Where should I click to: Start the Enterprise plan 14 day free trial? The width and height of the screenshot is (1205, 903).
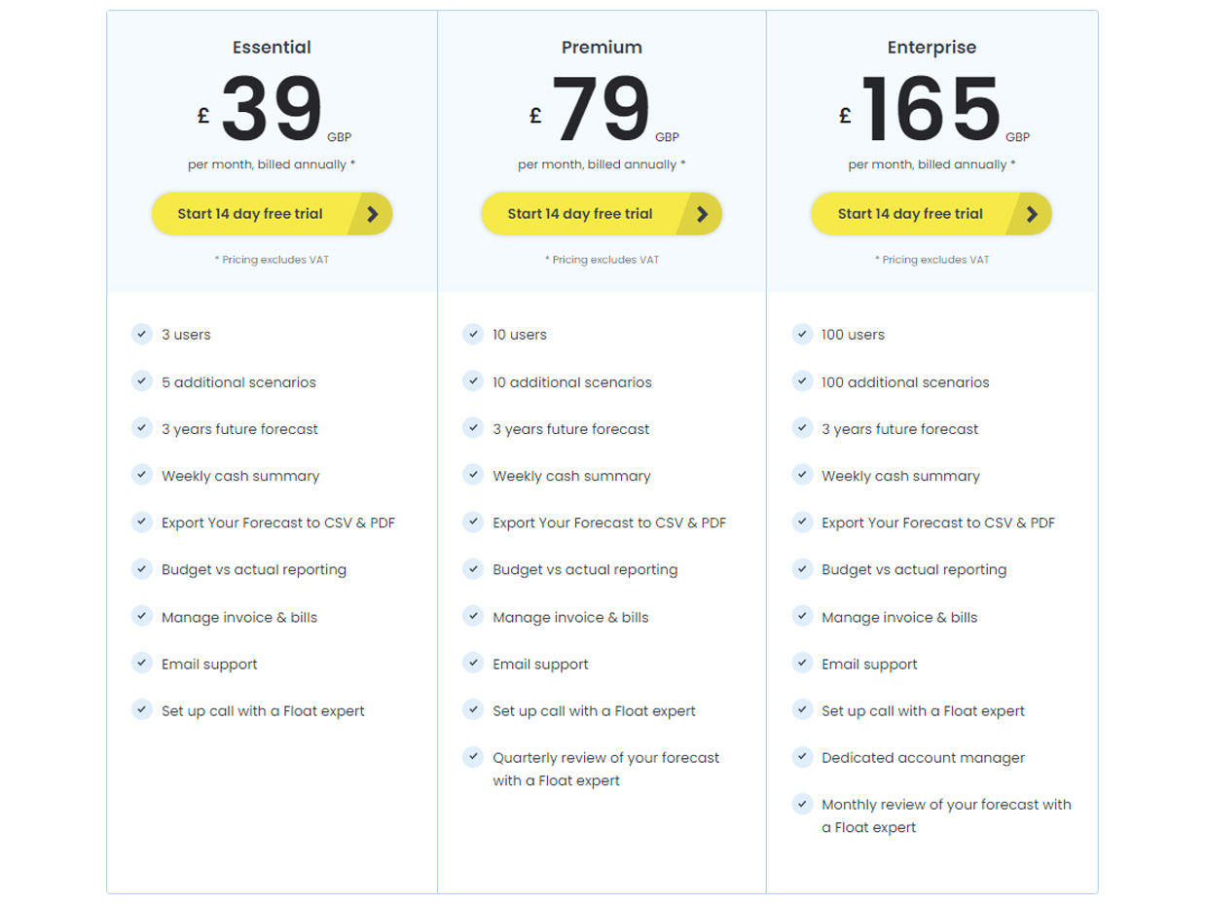click(931, 214)
